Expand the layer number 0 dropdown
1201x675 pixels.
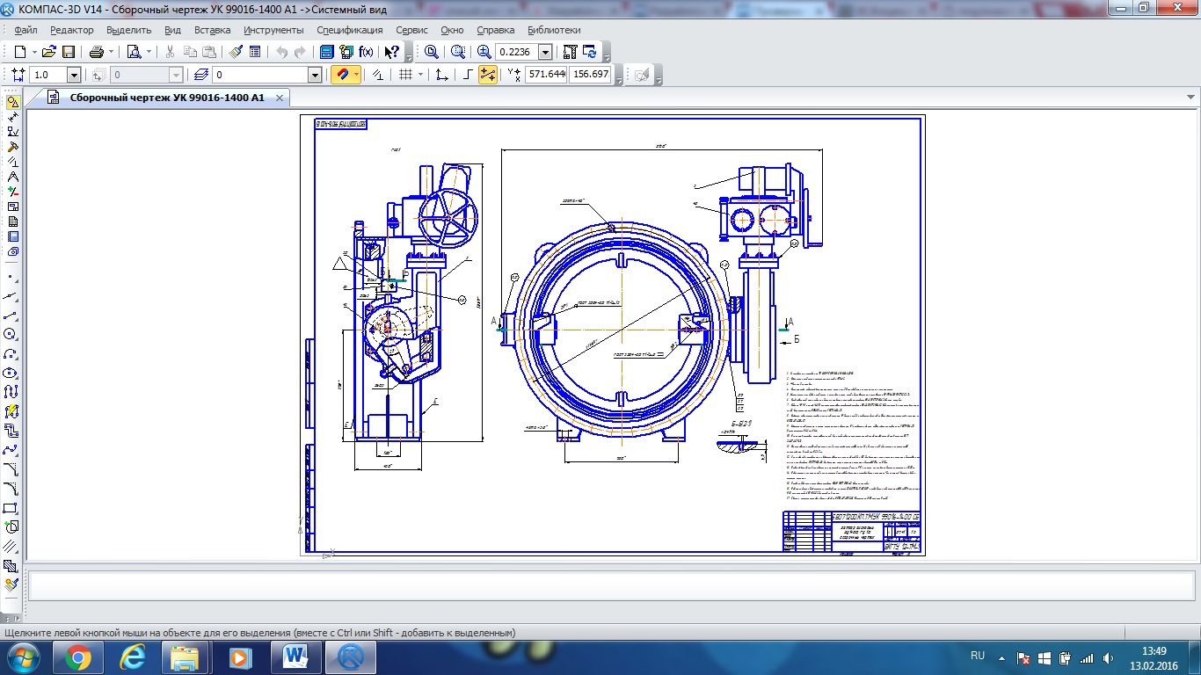pyautogui.click(x=315, y=76)
